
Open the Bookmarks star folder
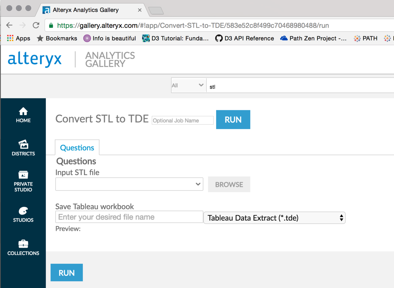[x=57, y=38]
